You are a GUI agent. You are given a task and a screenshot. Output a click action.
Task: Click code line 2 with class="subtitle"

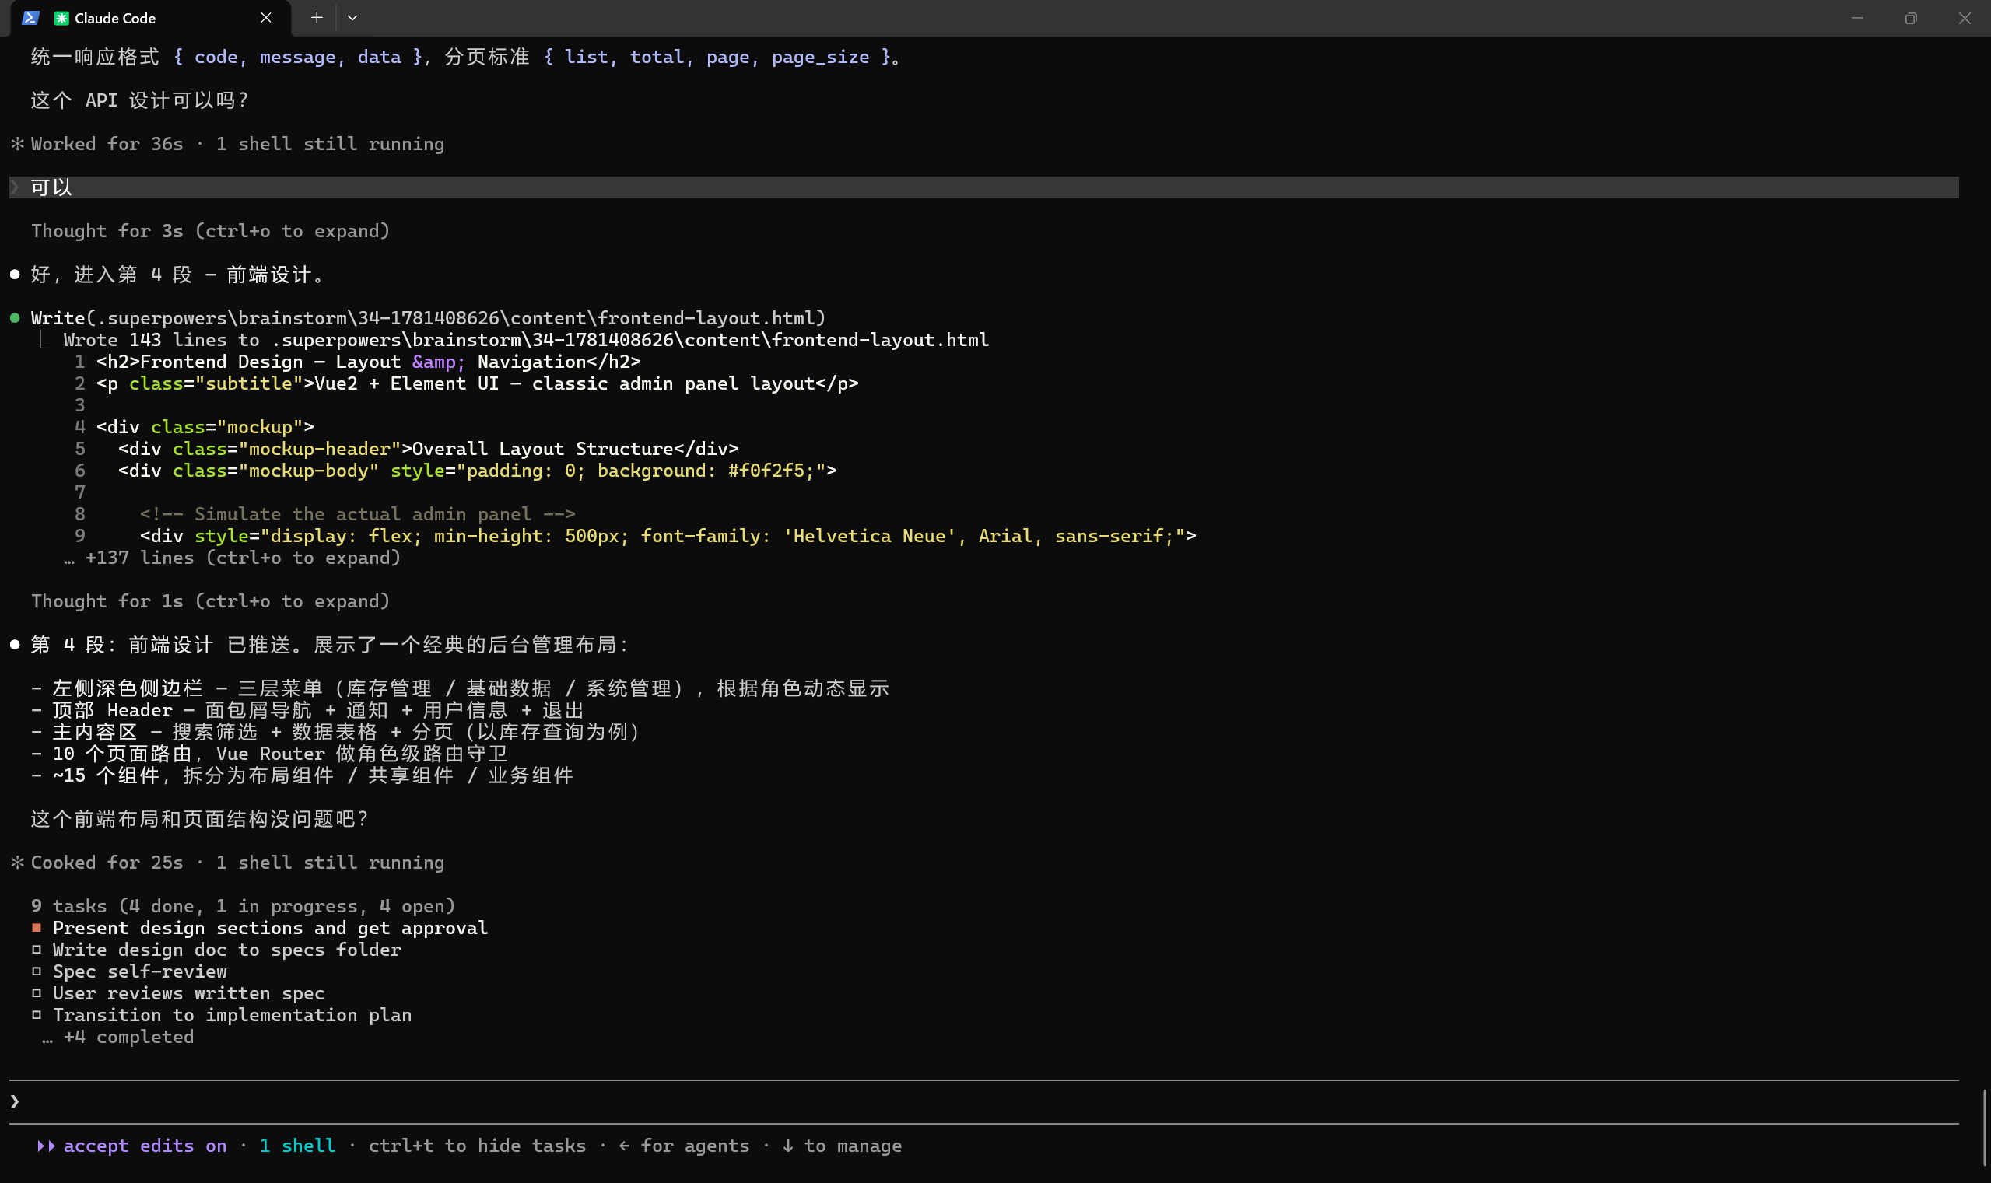[x=478, y=383]
